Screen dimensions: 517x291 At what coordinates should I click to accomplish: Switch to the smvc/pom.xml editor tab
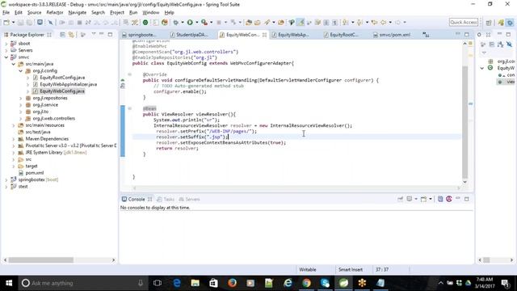coord(395,35)
